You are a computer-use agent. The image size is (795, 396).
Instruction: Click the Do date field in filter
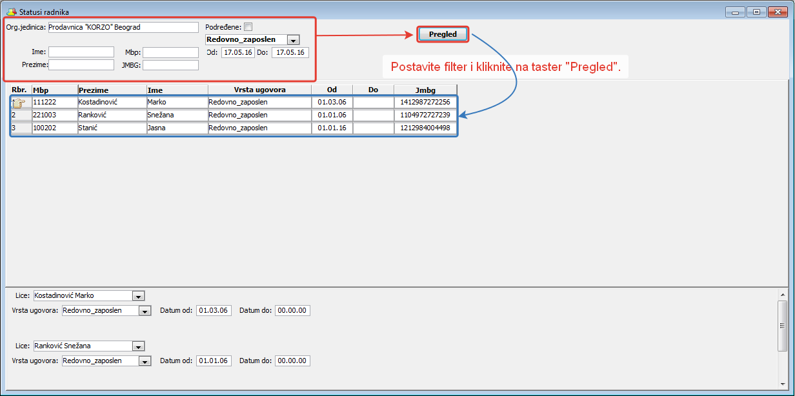click(x=290, y=52)
